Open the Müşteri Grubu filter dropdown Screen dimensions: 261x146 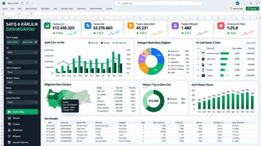click(22, 82)
